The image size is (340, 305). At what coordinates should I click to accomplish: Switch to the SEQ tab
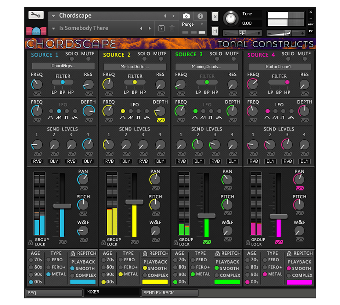click(x=54, y=293)
